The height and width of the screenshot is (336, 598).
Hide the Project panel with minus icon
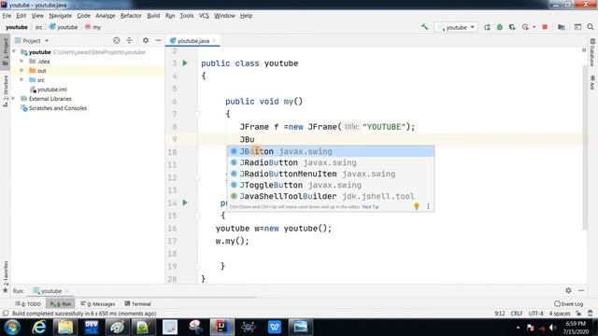click(x=158, y=40)
